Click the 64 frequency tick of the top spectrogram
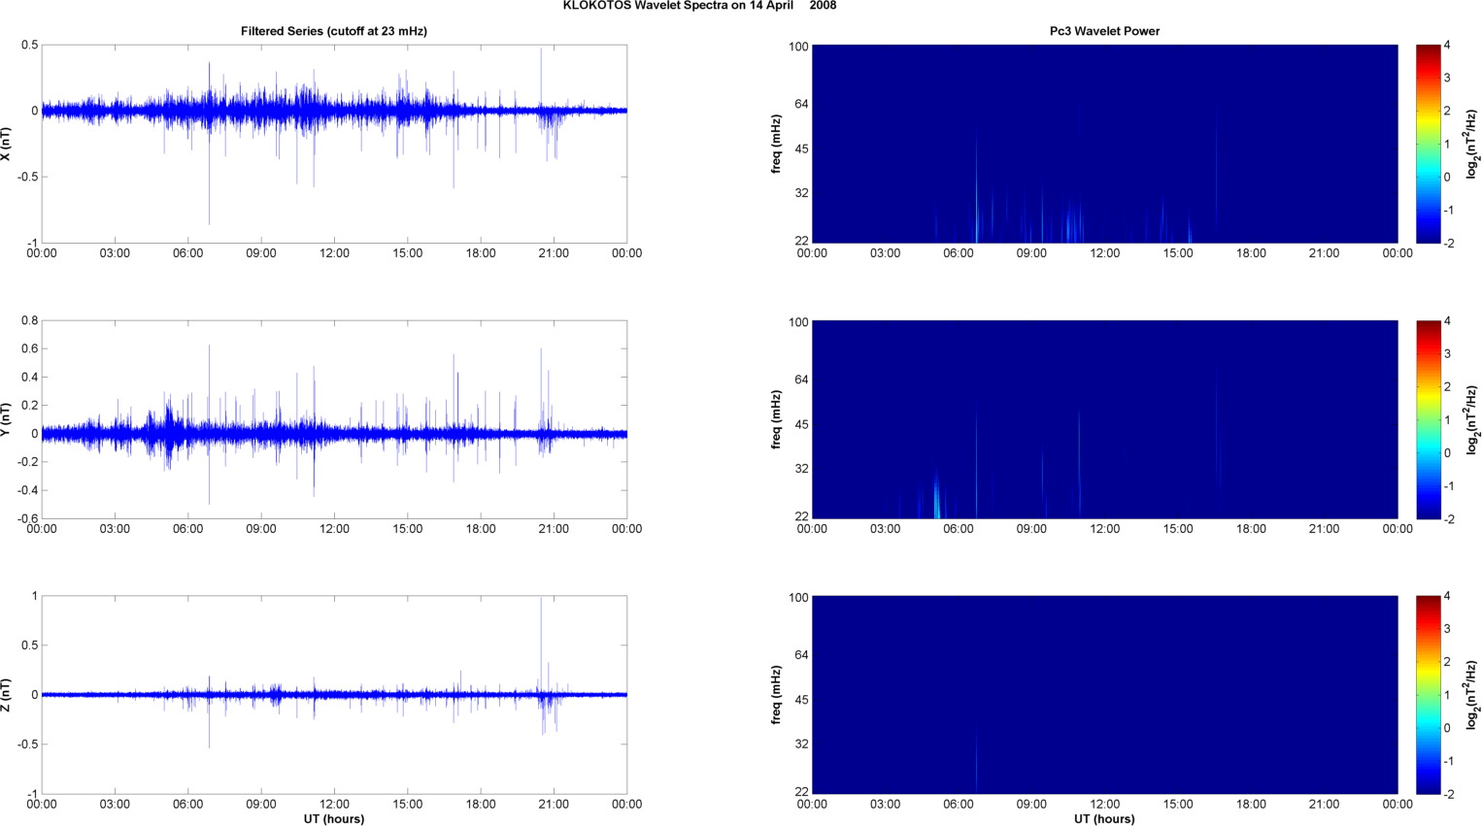 (x=801, y=104)
